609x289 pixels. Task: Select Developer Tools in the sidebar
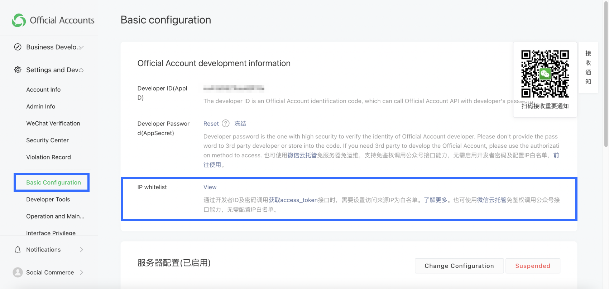(x=48, y=199)
